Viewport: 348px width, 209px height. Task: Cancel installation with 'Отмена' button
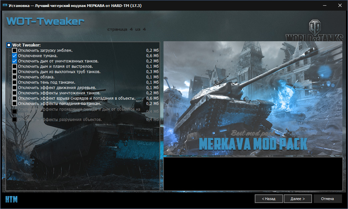[x=327, y=199]
